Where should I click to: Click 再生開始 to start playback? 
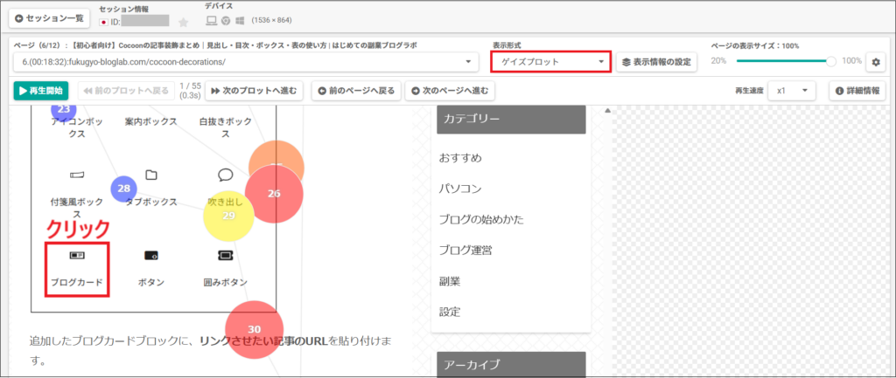40,90
